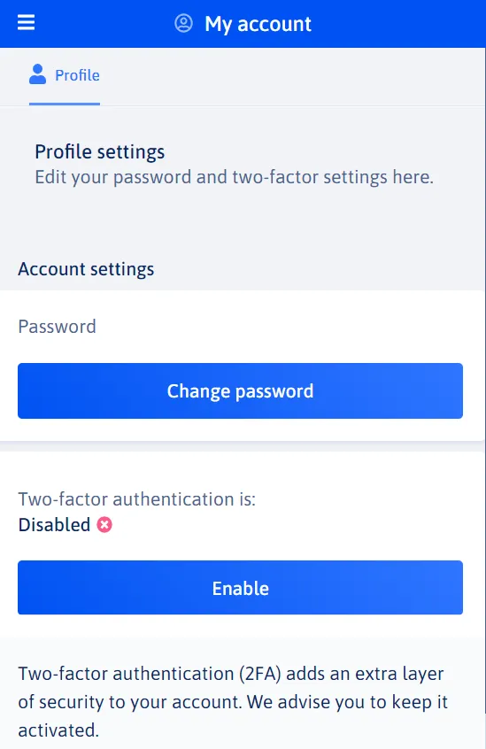486x749 pixels.
Task: Click the Password field label
Action: tap(58, 327)
